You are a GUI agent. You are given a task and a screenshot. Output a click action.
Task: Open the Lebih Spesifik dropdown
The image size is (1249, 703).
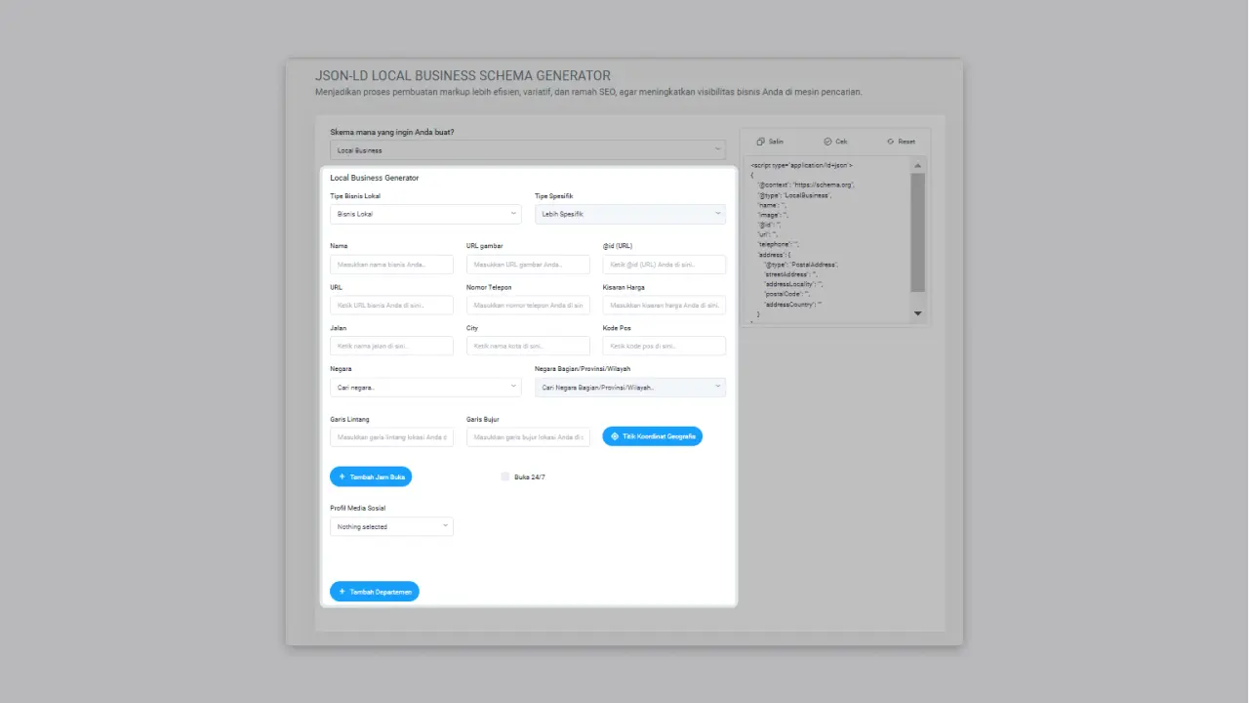click(629, 213)
